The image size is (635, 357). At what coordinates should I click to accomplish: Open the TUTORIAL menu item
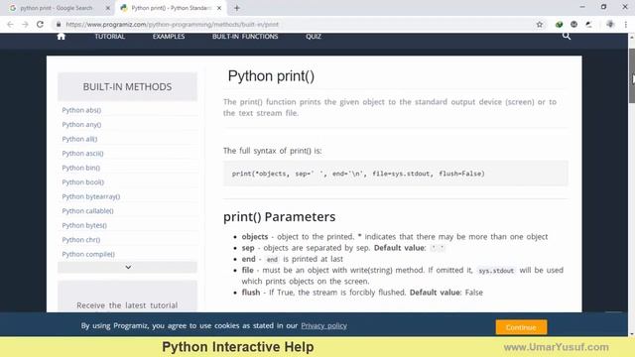pos(110,37)
